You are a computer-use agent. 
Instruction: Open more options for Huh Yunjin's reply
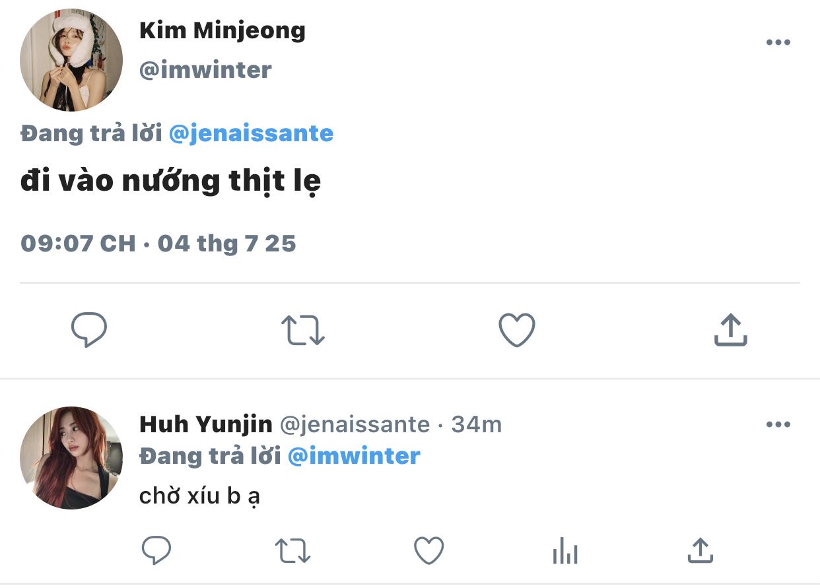778,424
